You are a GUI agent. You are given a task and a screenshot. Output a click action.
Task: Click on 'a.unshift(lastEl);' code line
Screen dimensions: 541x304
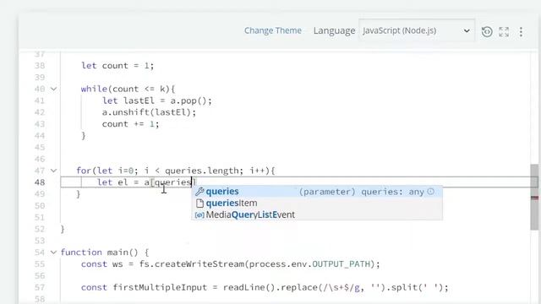click(x=149, y=112)
